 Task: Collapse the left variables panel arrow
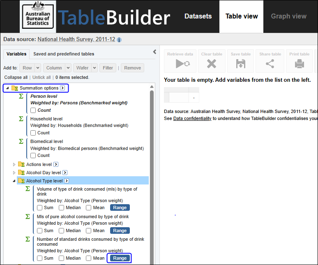[154, 52]
